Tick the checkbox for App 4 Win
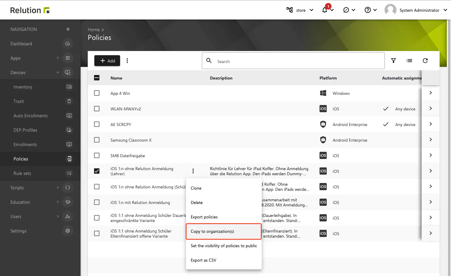The height and width of the screenshot is (276, 451). [x=97, y=93]
